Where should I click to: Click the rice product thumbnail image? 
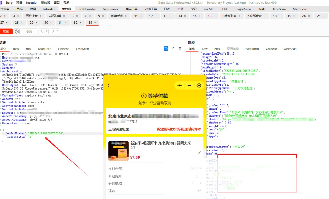point(118,151)
